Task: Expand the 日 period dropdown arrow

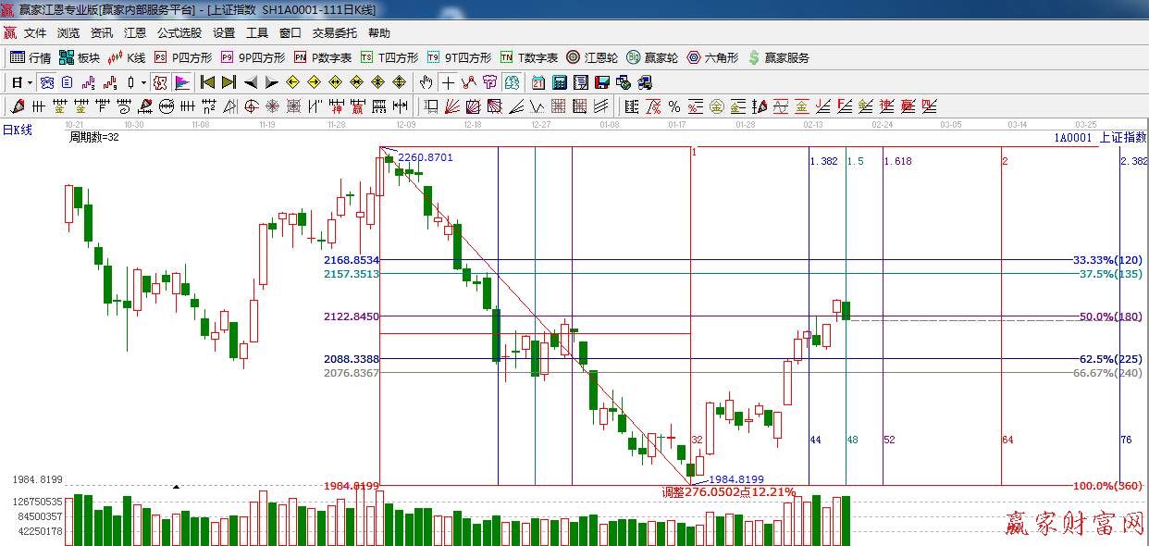Action: (30, 82)
